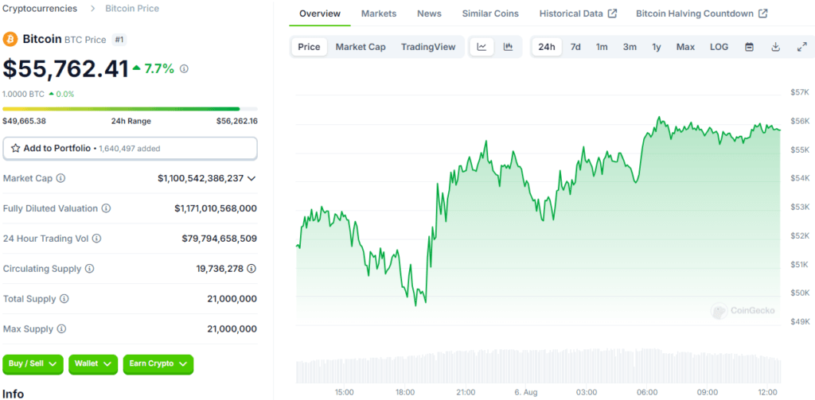Click the $1,171,010,568,000 valuation value
The width and height of the screenshot is (815, 400).
pyautogui.click(x=216, y=208)
